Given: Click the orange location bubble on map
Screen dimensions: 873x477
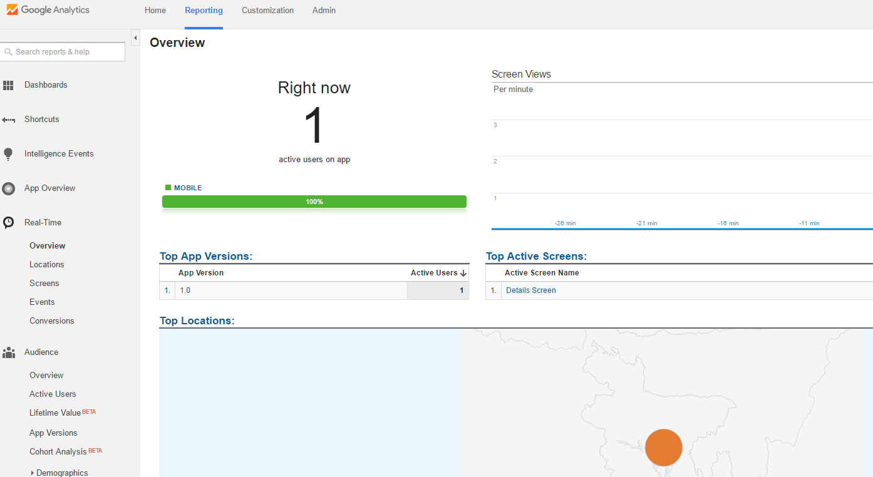Looking at the screenshot, I should (x=663, y=448).
